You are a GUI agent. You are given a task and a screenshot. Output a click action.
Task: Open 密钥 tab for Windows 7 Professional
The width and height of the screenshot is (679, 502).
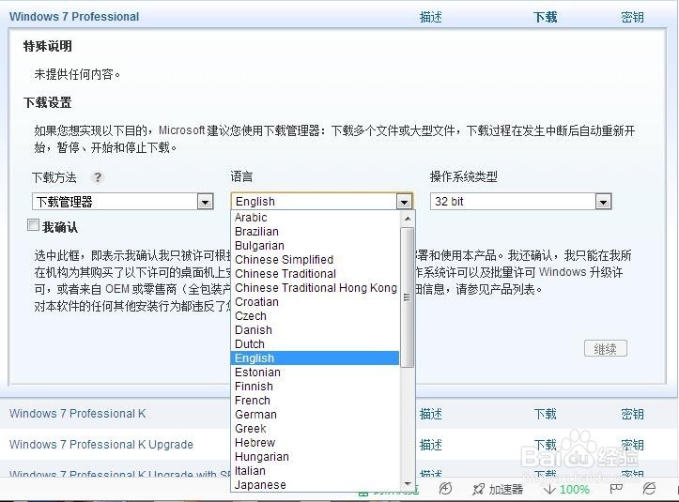(x=632, y=17)
